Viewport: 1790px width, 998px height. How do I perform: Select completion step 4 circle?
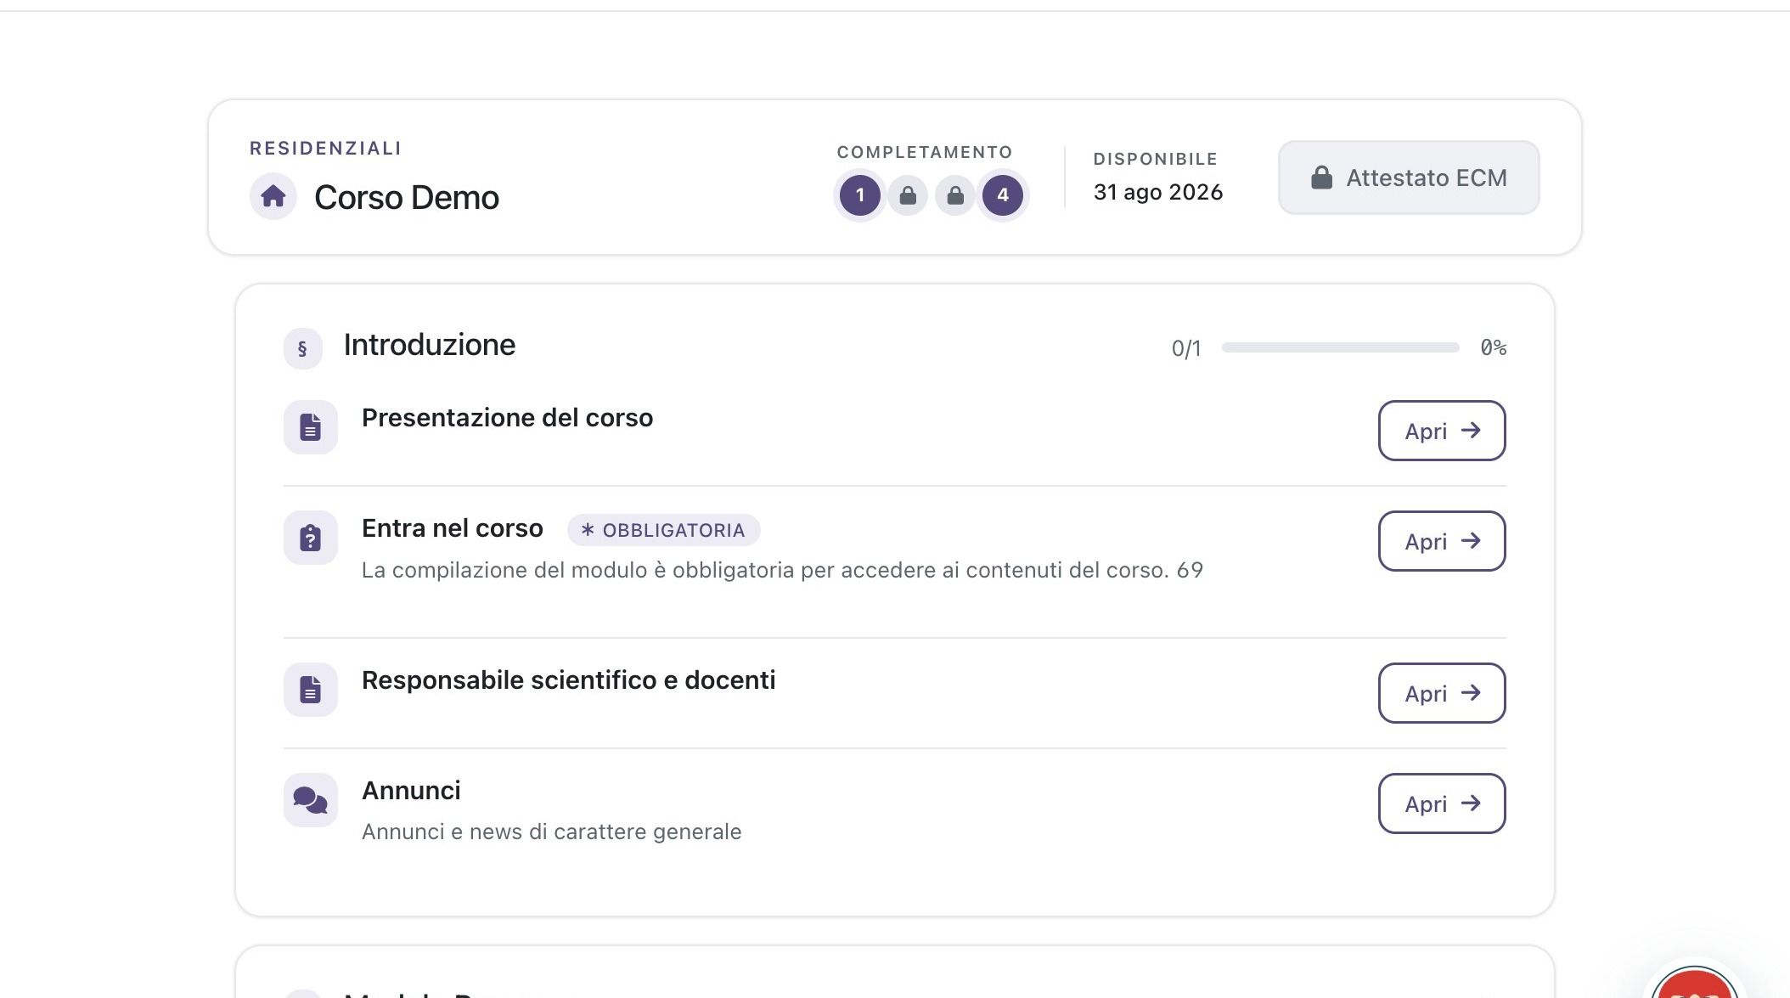click(x=1003, y=195)
